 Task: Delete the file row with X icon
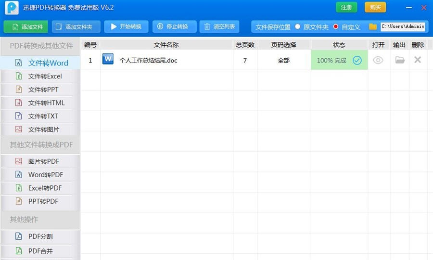coord(418,60)
